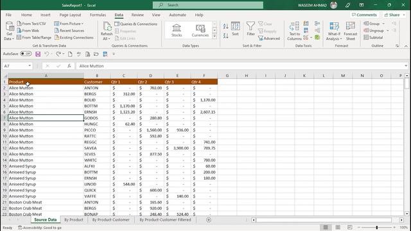Click in the Search box
Screen dimensions: 411x231
(208, 5)
